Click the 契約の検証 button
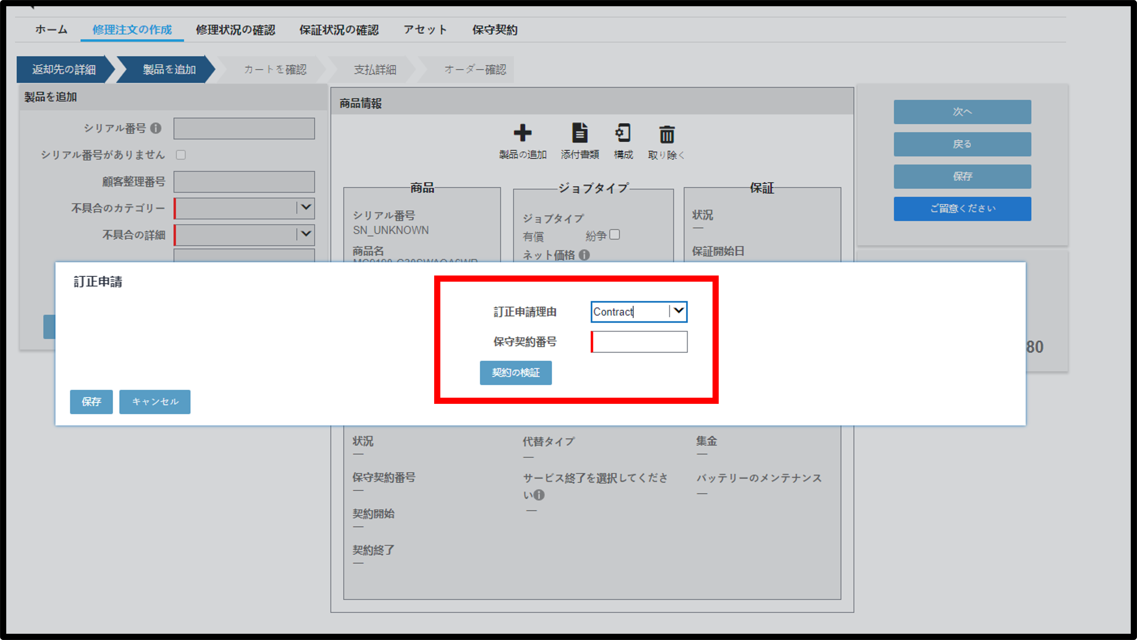This screenshot has width=1137, height=640. pyautogui.click(x=516, y=373)
